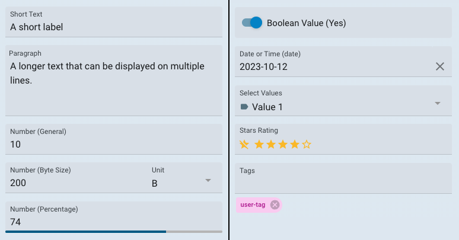The width and height of the screenshot is (459, 240).
Task: Clear the date value 2023-10-12
Action: coord(439,66)
